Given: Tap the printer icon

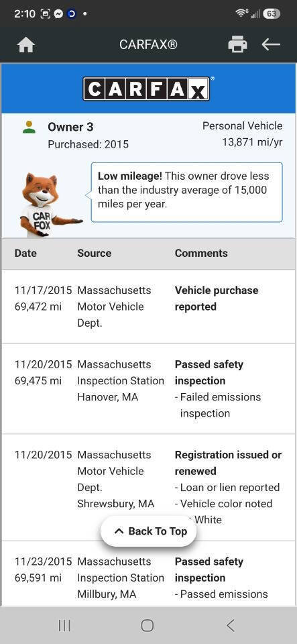Looking at the screenshot, I should (237, 44).
